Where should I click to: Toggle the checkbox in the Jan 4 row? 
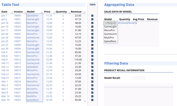coord(92,19)
